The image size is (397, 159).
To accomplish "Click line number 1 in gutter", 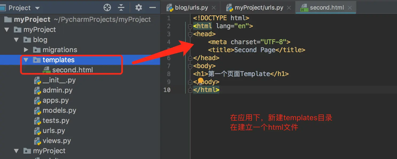I will [168, 18].
